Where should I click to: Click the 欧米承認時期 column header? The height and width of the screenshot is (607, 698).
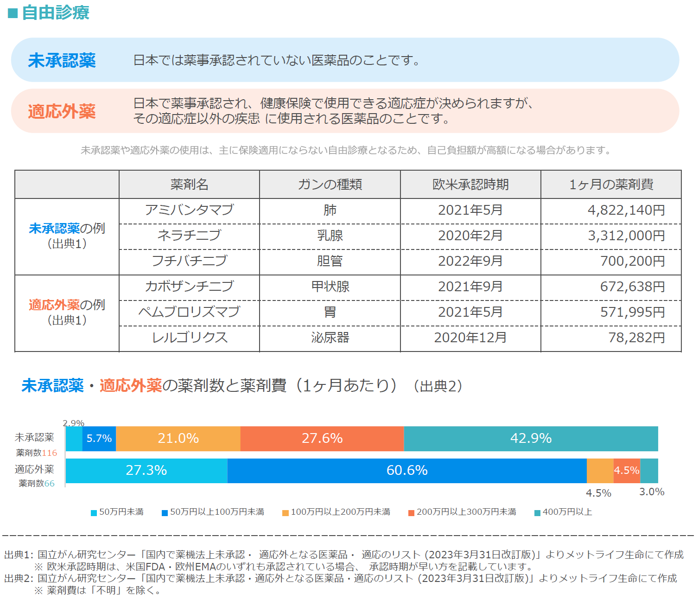coord(470,185)
